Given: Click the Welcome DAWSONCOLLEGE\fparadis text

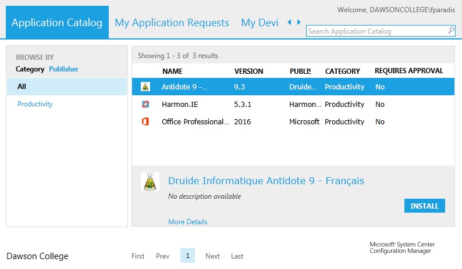Looking at the screenshot, I should coord(396,10).
